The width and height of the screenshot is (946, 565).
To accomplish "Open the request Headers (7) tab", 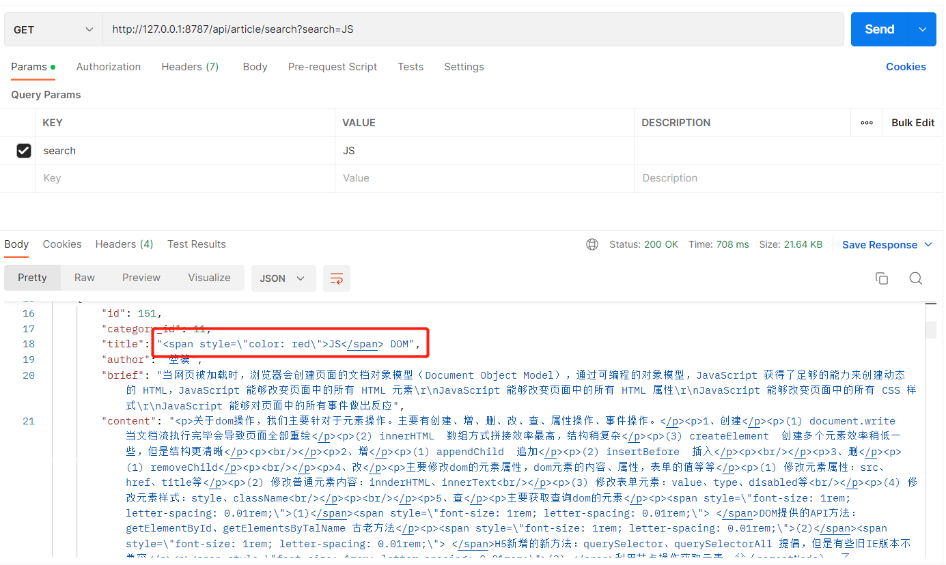I will (190, 67).
